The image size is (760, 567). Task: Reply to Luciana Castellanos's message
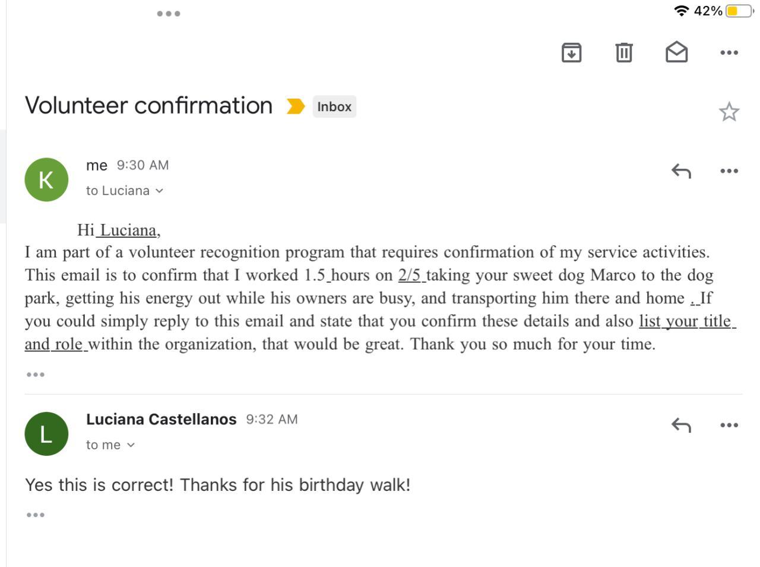coord(681,426)
